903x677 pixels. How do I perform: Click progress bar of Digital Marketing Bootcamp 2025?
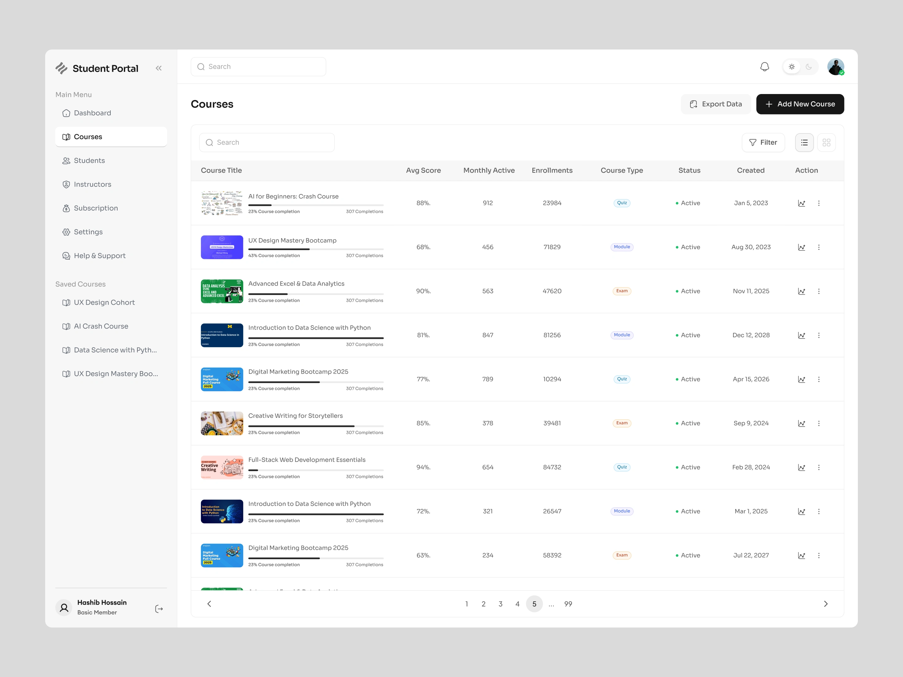(x=315, y=382)
